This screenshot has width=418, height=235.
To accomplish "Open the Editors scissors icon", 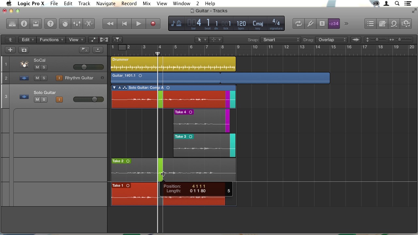I will (88, 24).
